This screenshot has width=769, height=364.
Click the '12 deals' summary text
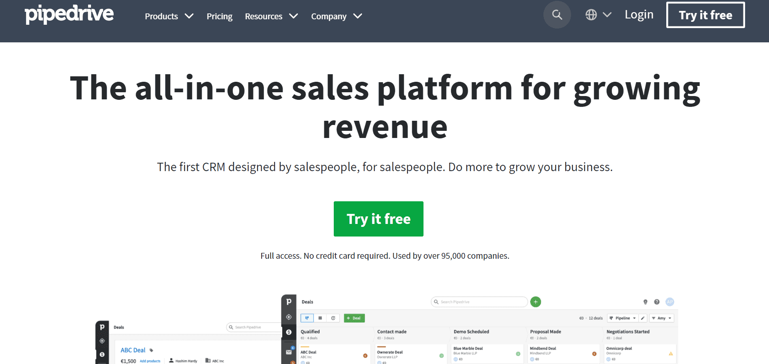click(x=595, y=318)
